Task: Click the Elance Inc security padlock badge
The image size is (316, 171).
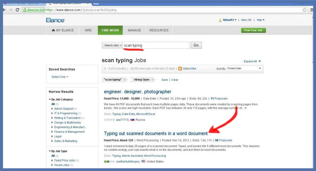Action: 33,10
